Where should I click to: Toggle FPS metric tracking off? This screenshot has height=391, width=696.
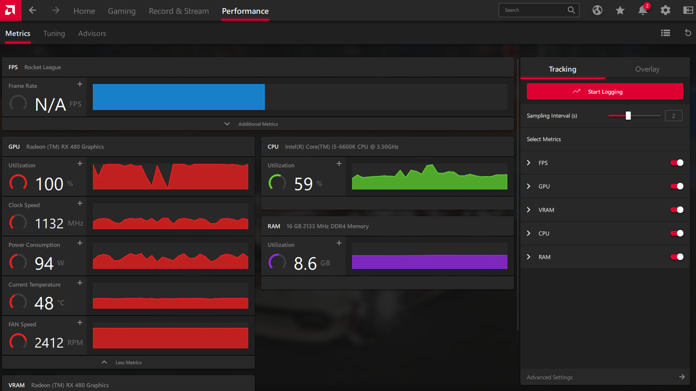(677, 163)
